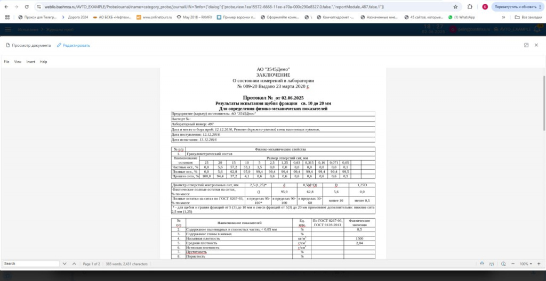Zoom out with the minus button
Viewport: 546px width, 281px height.
(x=513, y=263)
